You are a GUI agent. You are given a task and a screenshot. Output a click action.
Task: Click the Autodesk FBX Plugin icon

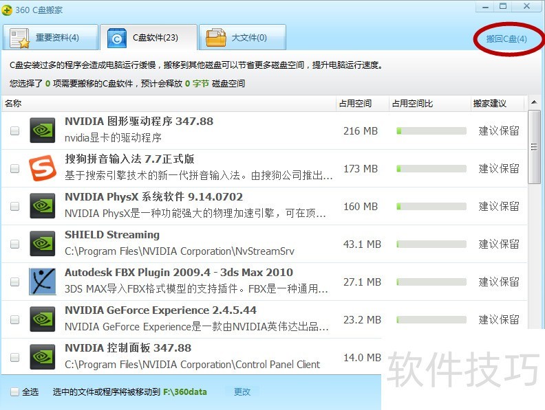(43, 282)
